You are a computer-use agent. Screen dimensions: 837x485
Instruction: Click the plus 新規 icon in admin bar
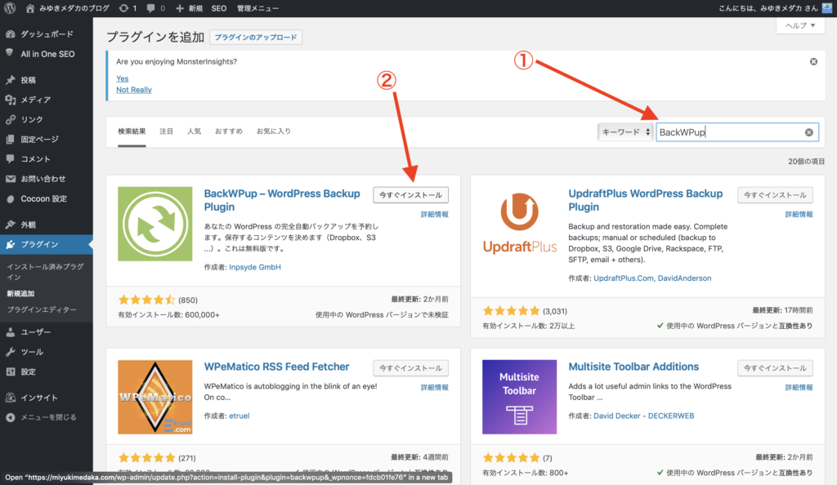tap(179, 8)
